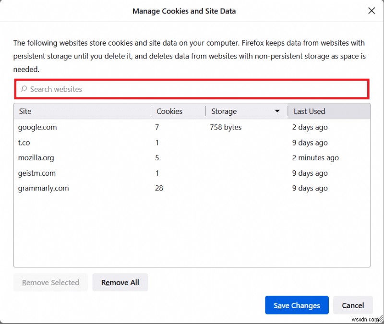
Task: Select the grammarly.com site entry
Action: pos(43,188)
